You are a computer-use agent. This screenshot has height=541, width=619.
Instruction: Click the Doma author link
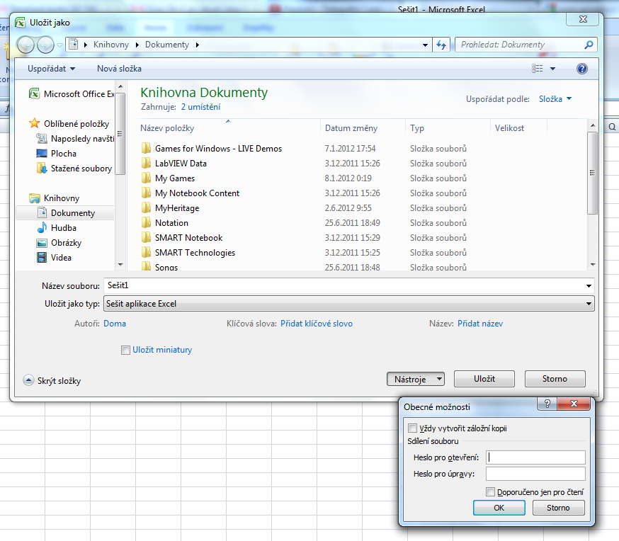[x=115, y=324]
